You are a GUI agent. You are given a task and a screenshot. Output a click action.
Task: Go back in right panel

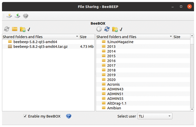point(99,29)
